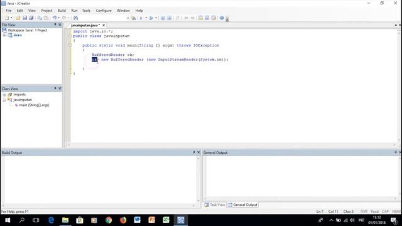
Task: Select main (String[] args) in Class View
Action: tap(34, 105)
